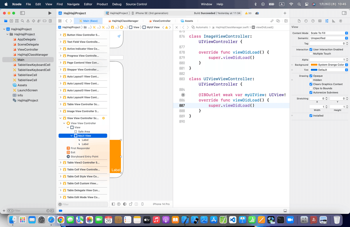Switch to HajiHajiClassManager tab
350x227 pixels.
pos(123,21)
